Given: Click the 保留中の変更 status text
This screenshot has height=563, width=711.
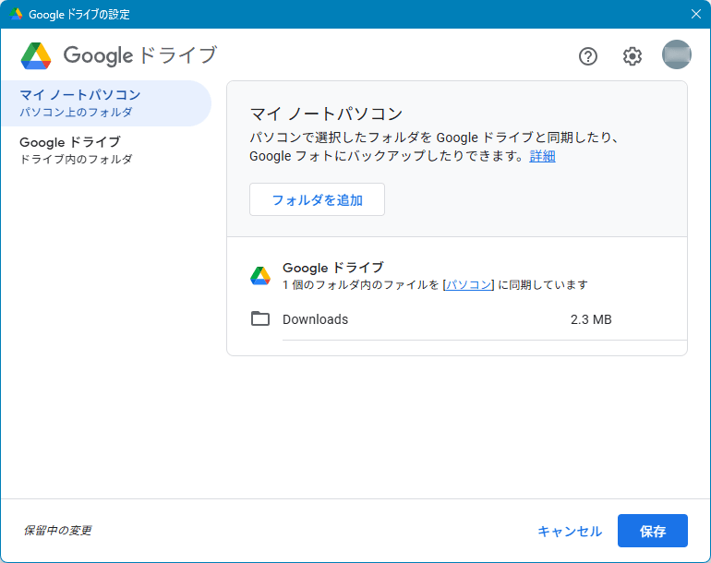Looking at the screenshot, I should point(57,531).
